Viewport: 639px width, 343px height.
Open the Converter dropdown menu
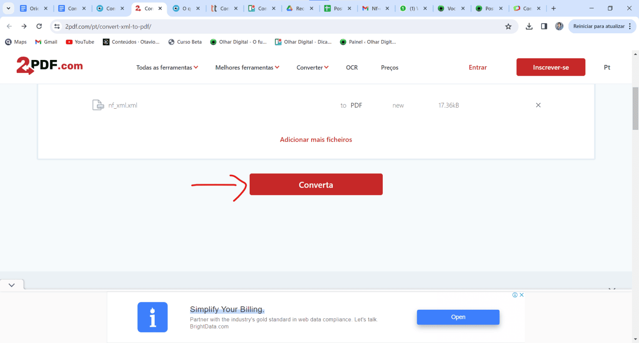(312, 67)
